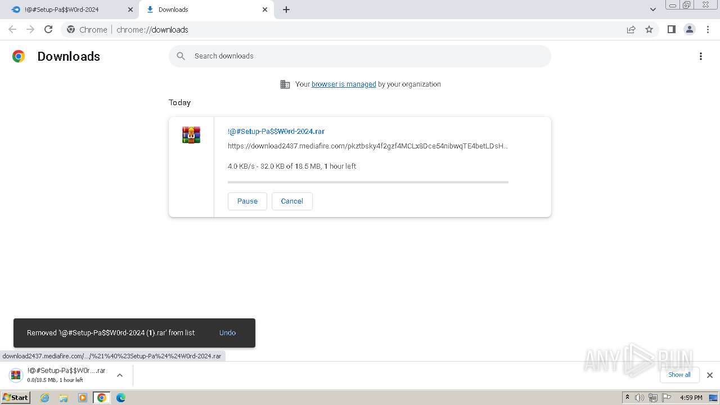Launch Internet Explorer from taskbar
The width and height of the screenshot is (720, 405).
coord(45,398)
